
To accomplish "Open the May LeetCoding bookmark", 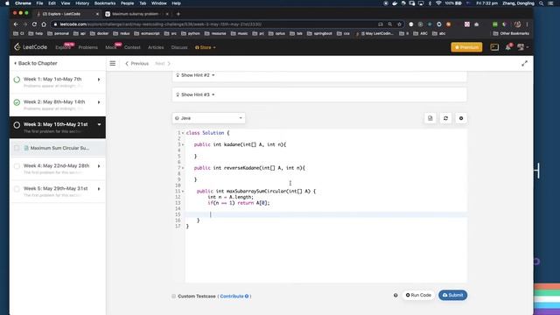I will tap(375, 33).
